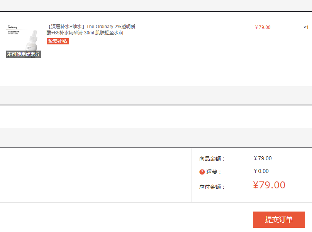
Task: Click the blank white section above totals
Action: (156, 117)
